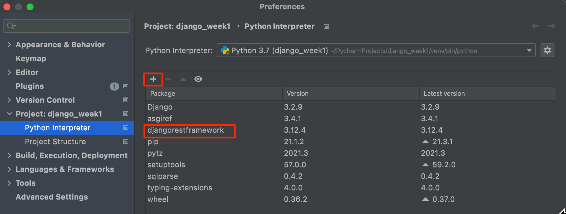Click project-level icon beside Python Interpreter heading
The height and width of the screenshot is (214, 566).
coord(326,27)
